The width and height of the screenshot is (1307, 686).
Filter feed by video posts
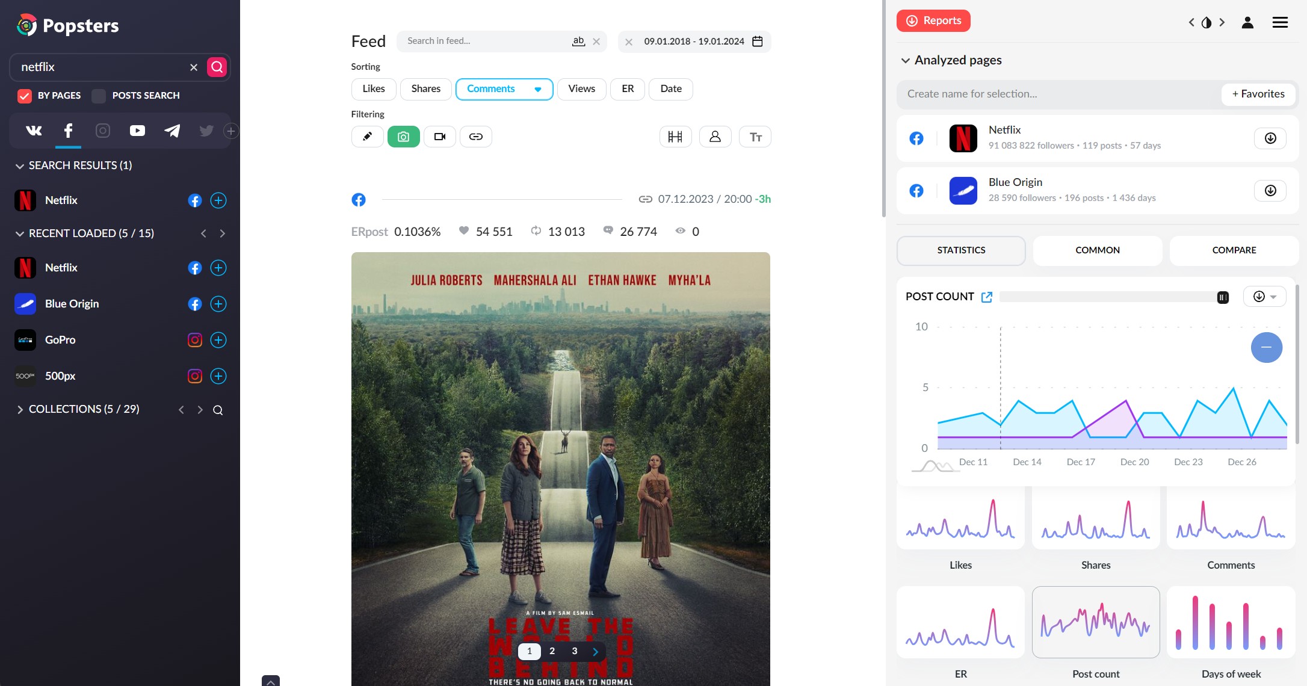click(x=439, y=137)
